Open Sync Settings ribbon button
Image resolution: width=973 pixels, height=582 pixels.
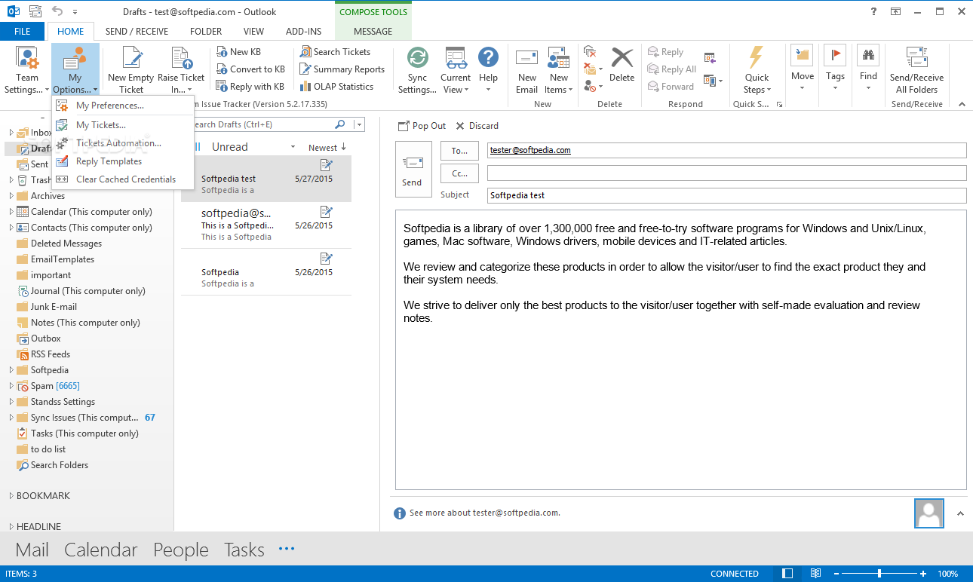click(x=417, y=70)
